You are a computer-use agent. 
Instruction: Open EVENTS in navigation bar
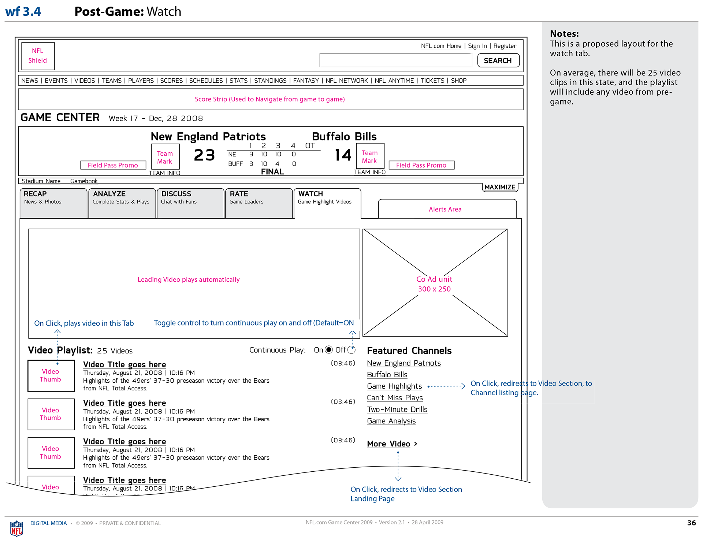56,81
